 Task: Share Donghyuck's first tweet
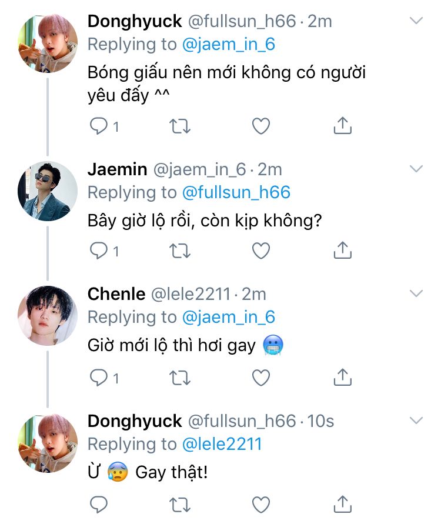342,126
